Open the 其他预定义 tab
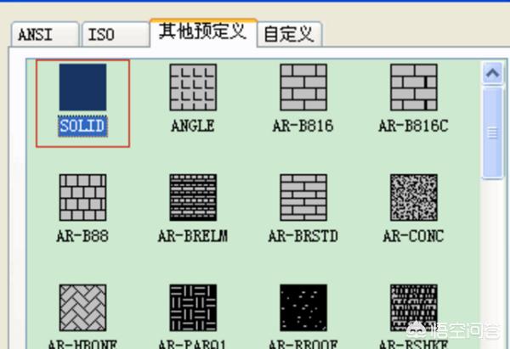The image size is (510, 349). pos(203,32)
